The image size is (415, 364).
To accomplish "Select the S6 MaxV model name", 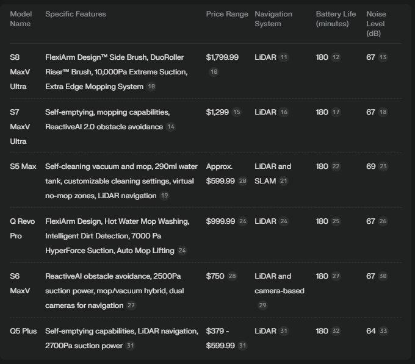I will coord(20,284).
